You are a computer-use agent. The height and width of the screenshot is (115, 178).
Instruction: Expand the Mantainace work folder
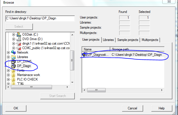coord(8,75)
